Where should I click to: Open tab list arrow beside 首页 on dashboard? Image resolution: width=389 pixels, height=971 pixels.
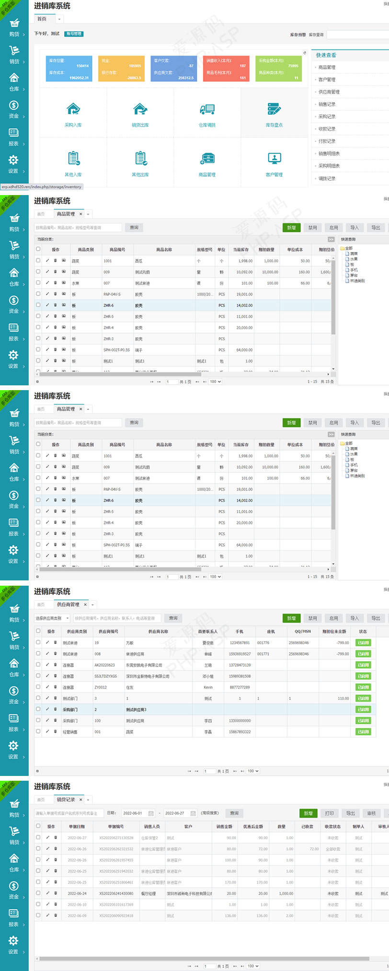click(x=59, y=20)
